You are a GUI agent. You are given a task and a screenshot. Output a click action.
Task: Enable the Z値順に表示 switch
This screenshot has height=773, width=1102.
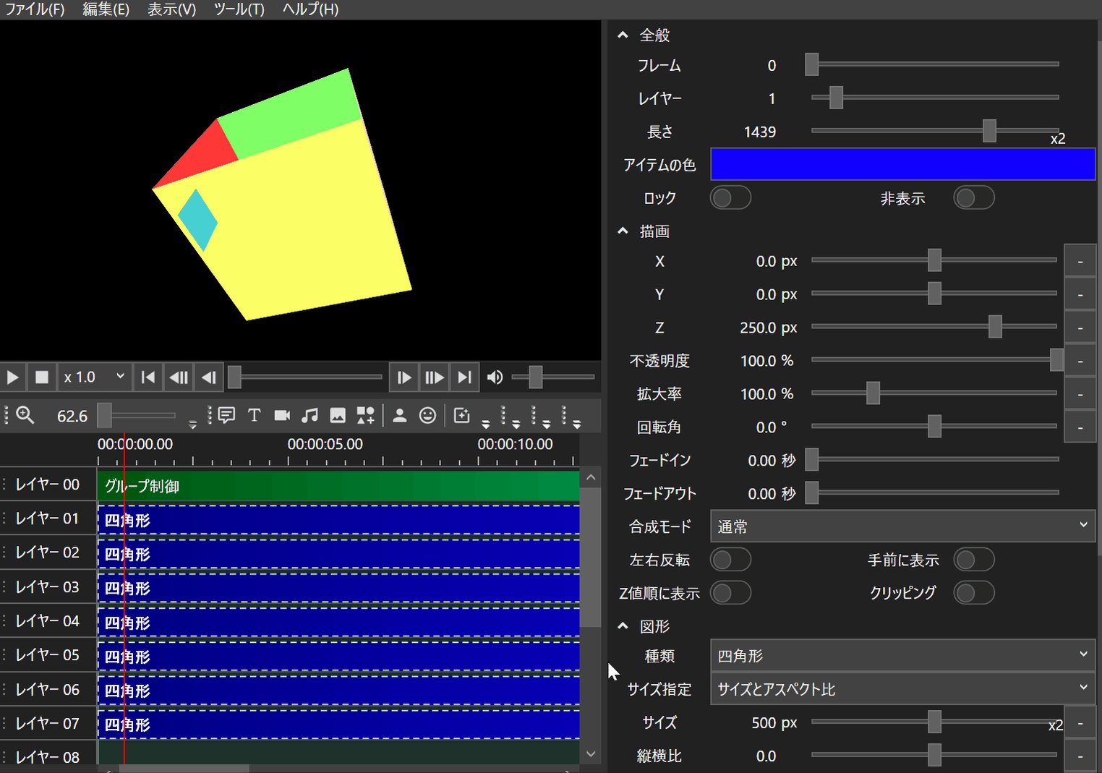[x=730, y=593]
